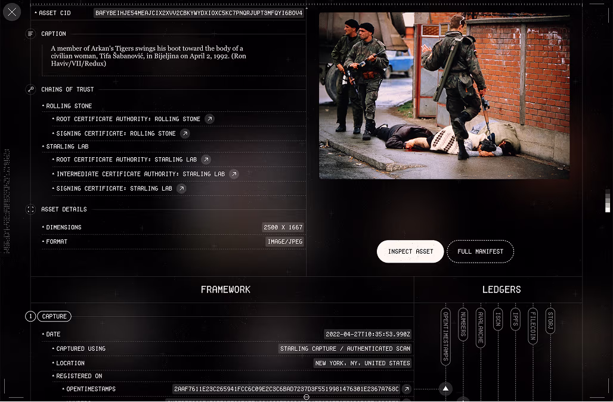Click Starling Capture / Authenticated Scan value
The image size is (613, 402).
(345, 348)
